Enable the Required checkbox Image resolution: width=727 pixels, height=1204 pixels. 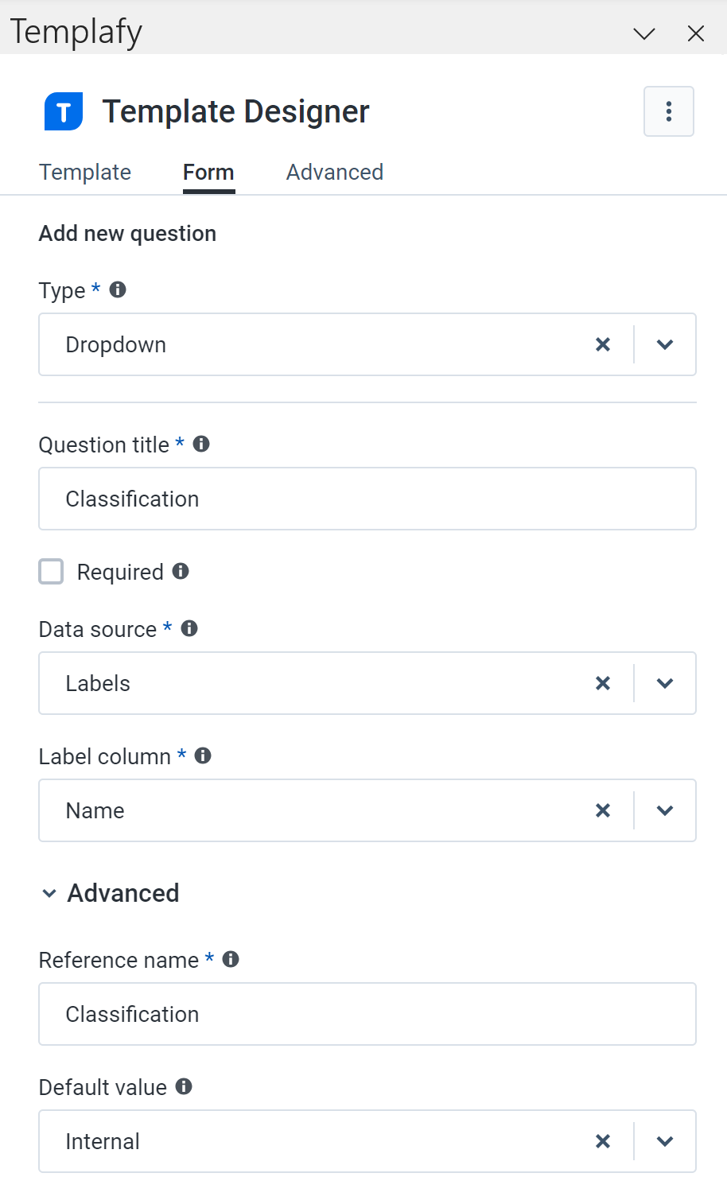[x=51, y=571]
